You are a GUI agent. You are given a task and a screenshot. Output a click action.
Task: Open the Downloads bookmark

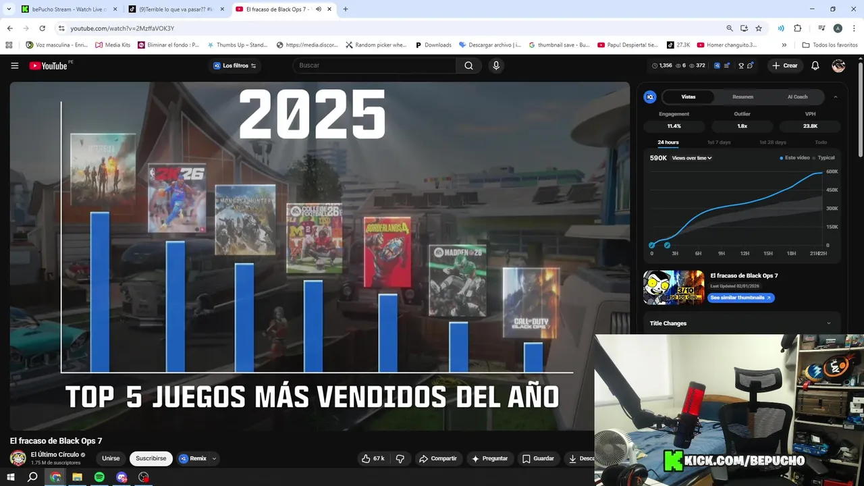coord(433,45)
